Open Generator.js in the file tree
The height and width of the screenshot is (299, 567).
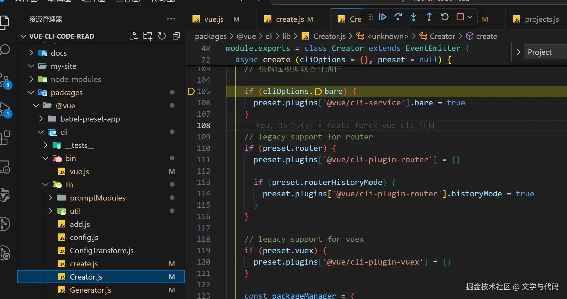(90, 290)
